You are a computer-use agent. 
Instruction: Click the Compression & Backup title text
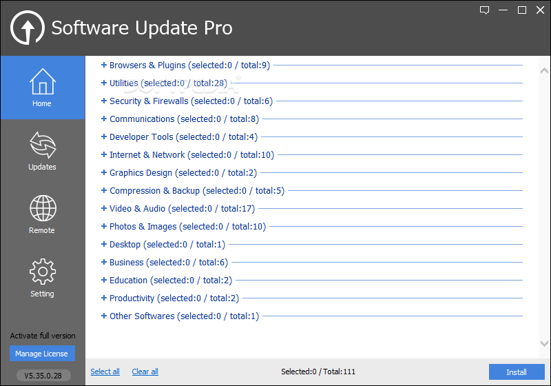pos(197,191)
